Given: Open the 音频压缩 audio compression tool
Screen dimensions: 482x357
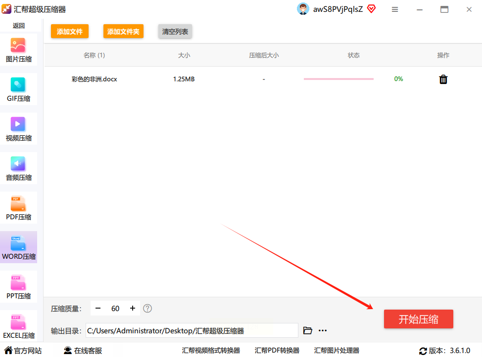Looking at the screenshot, I should click(18, 168).
